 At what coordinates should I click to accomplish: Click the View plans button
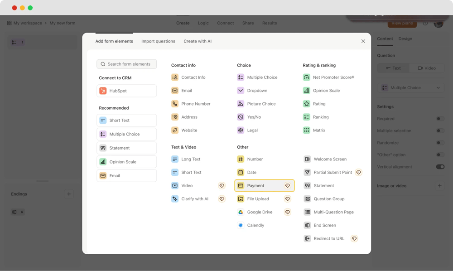(x=402, y=23)
